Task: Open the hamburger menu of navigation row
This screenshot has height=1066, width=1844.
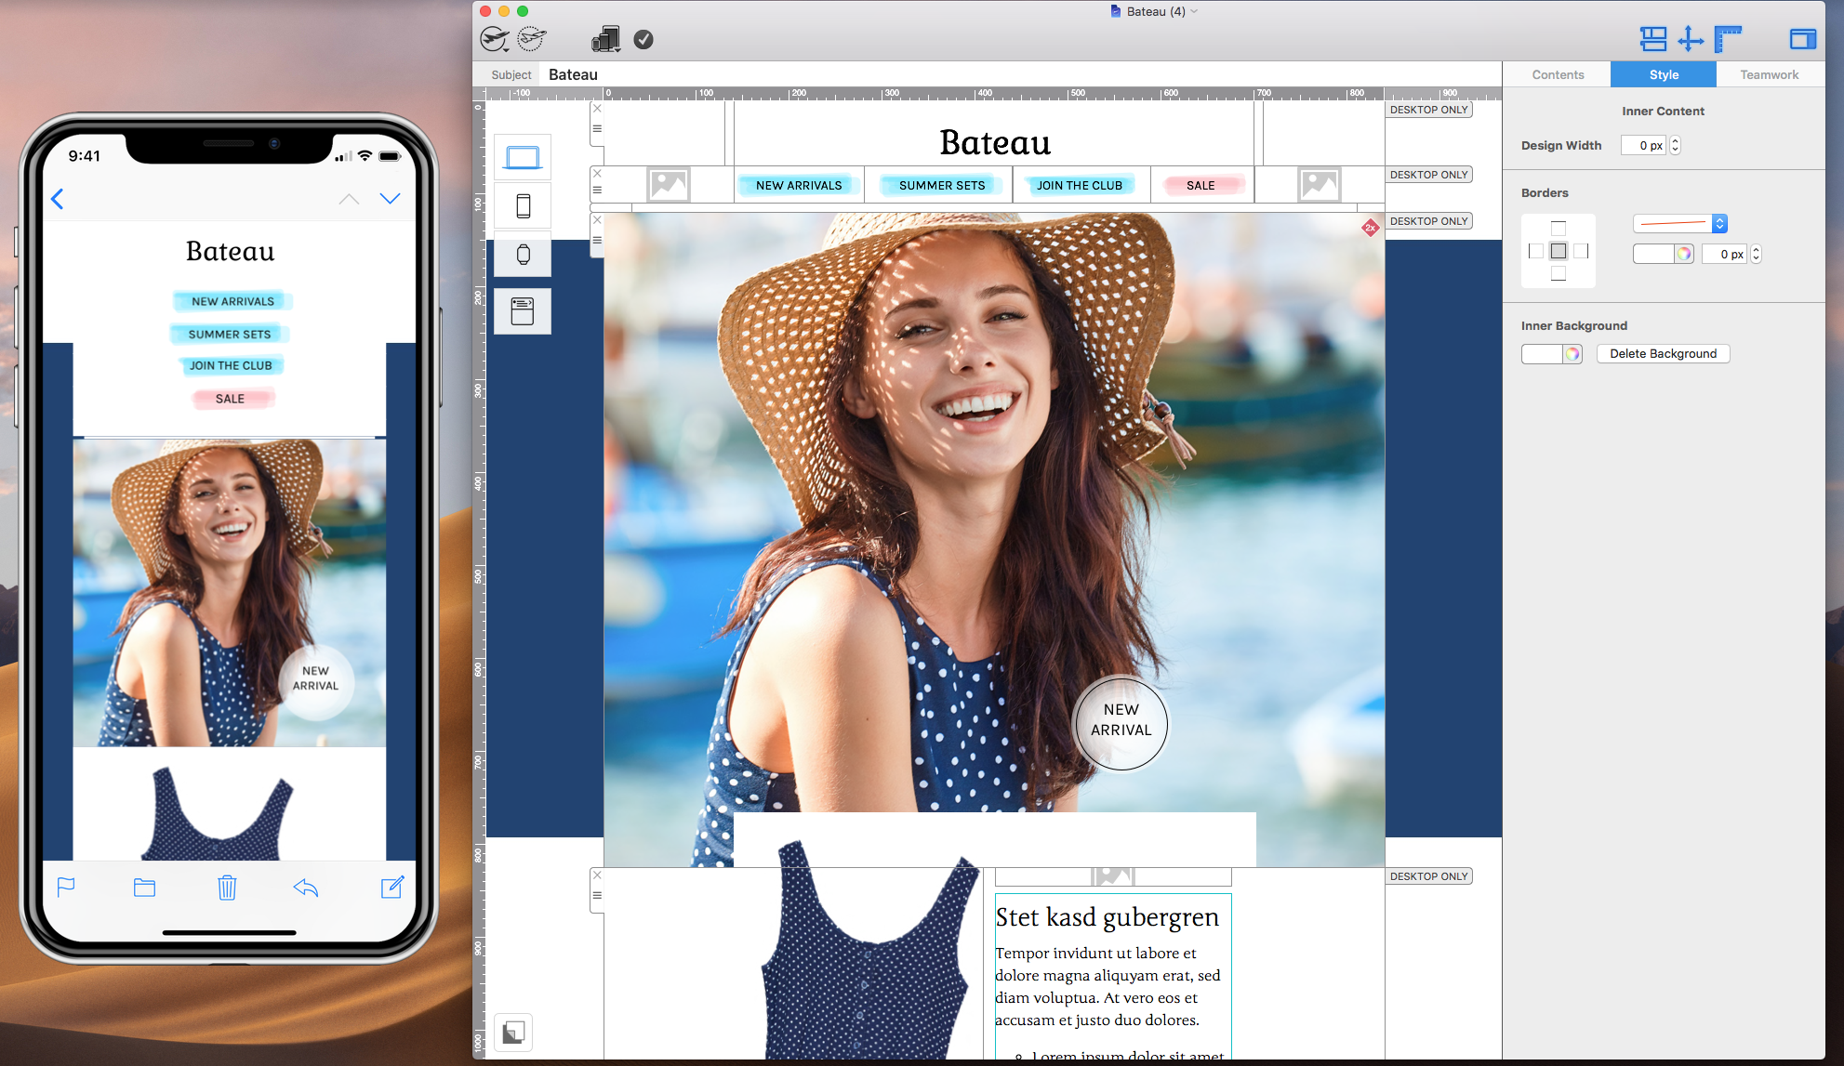Action: pos(597,190)
